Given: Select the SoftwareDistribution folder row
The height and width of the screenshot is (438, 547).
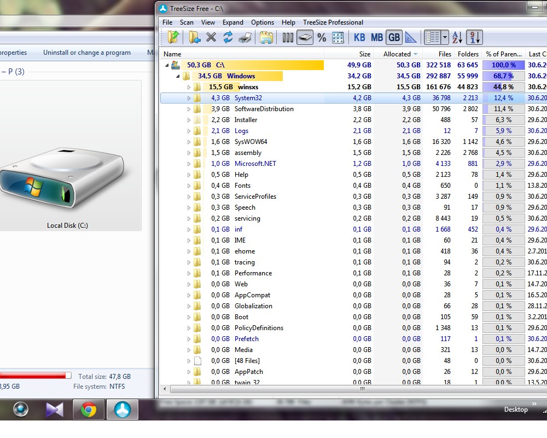Looking at the screenshot, I should coord(352,109).
